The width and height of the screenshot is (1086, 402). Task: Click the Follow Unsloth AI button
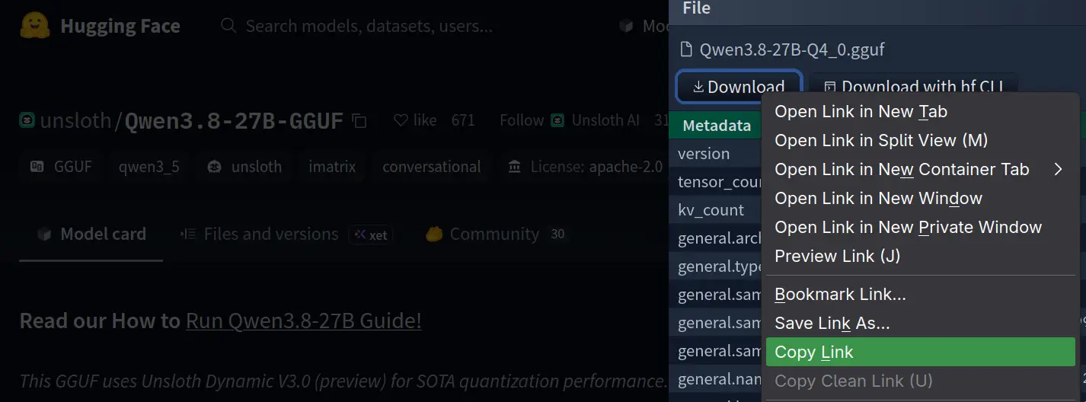[x=570, y=120]
